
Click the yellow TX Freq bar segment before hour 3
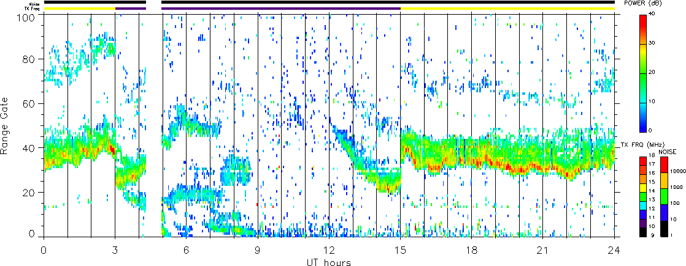tap(80, 9)
